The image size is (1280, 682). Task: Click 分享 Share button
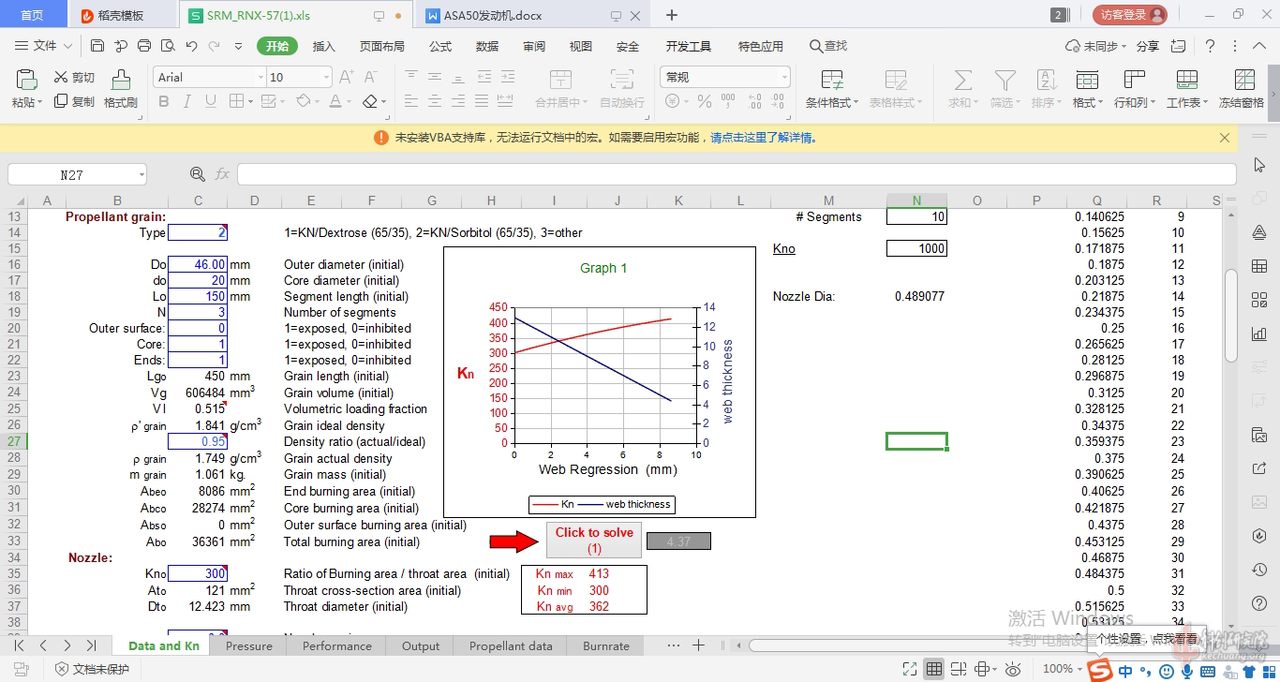pos(1148,46)
